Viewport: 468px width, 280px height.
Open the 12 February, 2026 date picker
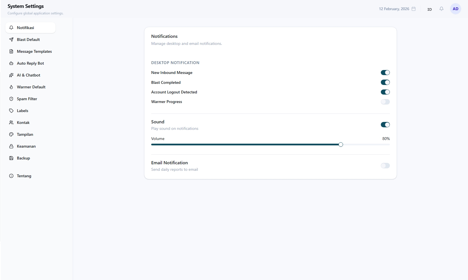coord(394,9)
